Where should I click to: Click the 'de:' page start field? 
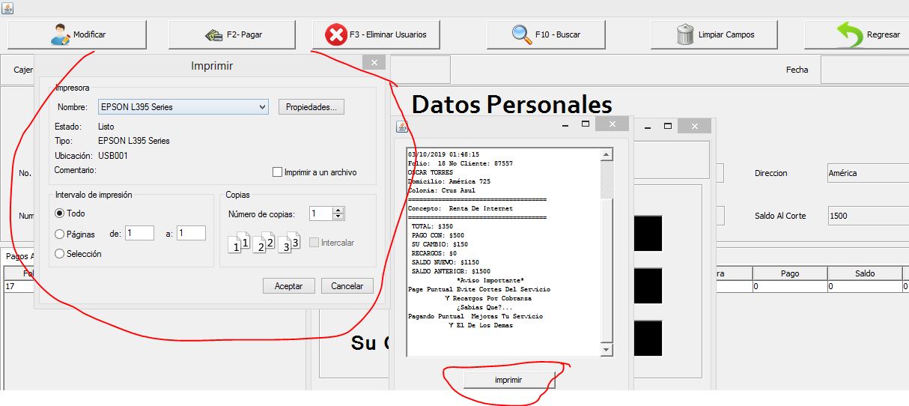[x=139, y=233]
